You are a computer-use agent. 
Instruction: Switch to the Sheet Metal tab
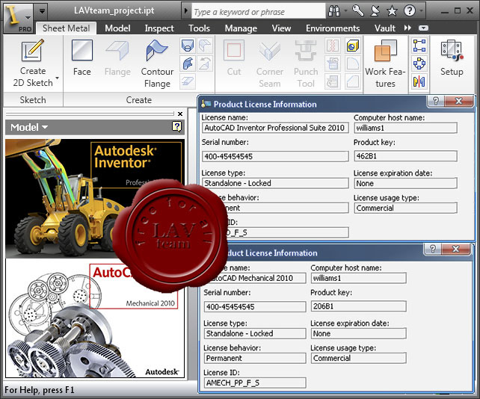click(66, 28)
